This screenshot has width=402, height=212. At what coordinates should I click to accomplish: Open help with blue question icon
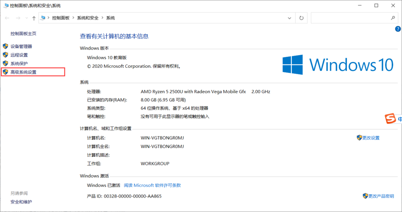pos(398,29)
